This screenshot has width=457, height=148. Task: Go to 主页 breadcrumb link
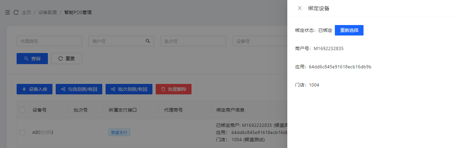(26, 13)
